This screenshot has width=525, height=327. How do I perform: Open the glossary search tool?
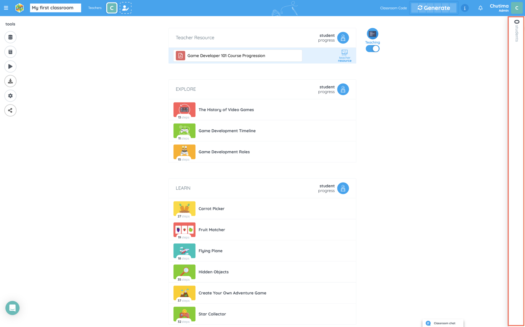pos(10,52)
